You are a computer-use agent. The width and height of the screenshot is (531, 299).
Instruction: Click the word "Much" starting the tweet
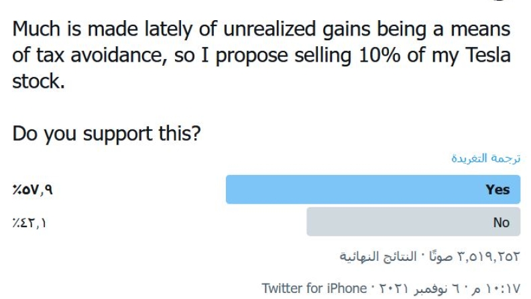[35, 29]
